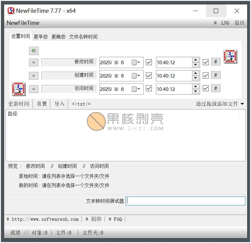
Task: Click the # button for 修改时间 row
Action: coord(215,62)
